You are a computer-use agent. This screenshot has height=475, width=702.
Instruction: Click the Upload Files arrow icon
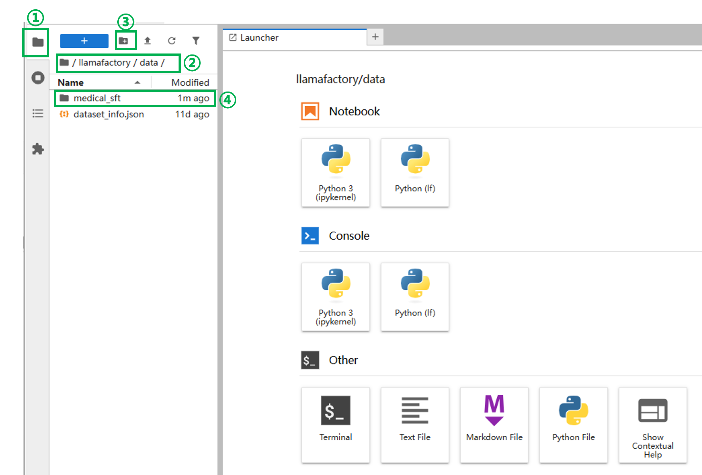coord(148,41)
